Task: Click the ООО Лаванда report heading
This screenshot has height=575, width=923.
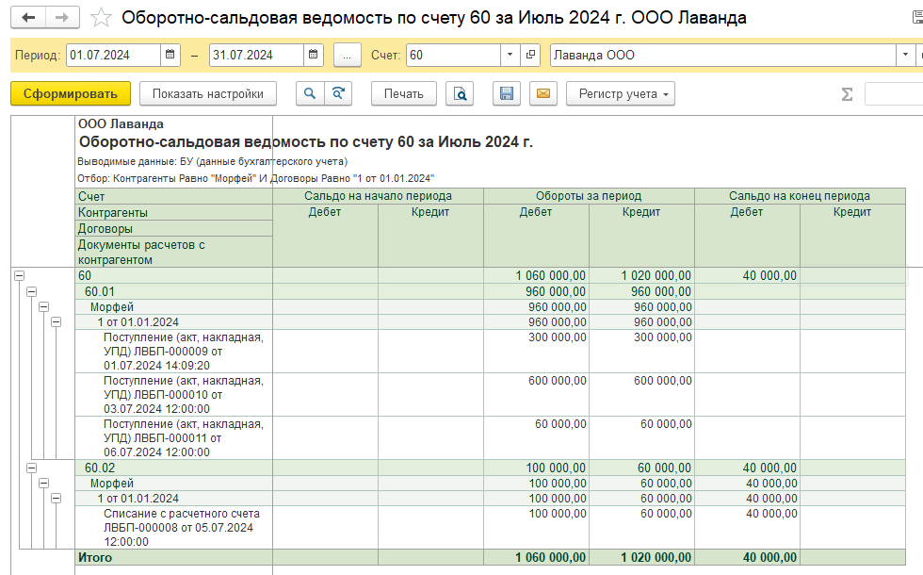Action: pyautogui.click(x=121, y=124)
